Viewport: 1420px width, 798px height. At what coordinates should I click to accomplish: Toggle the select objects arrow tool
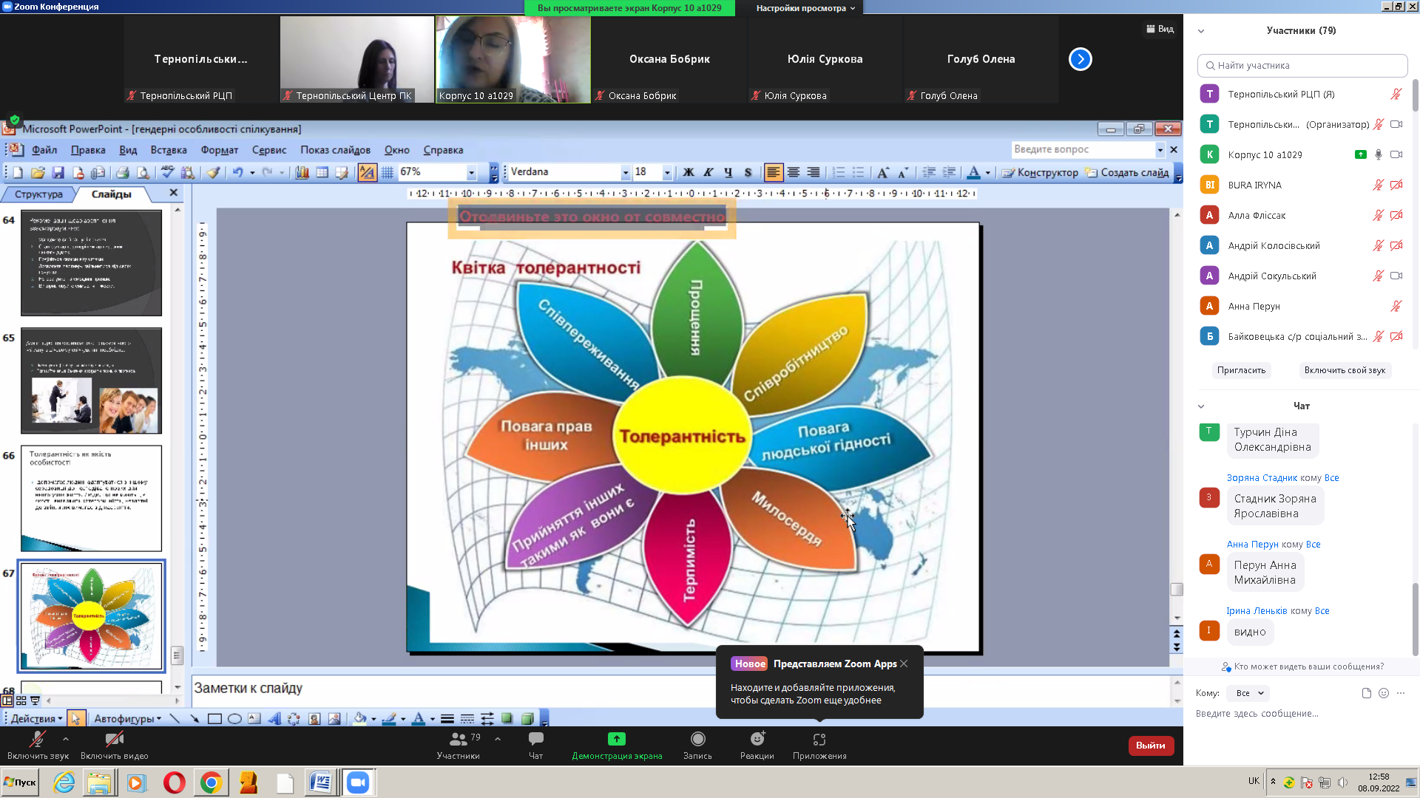click(75, 718)
